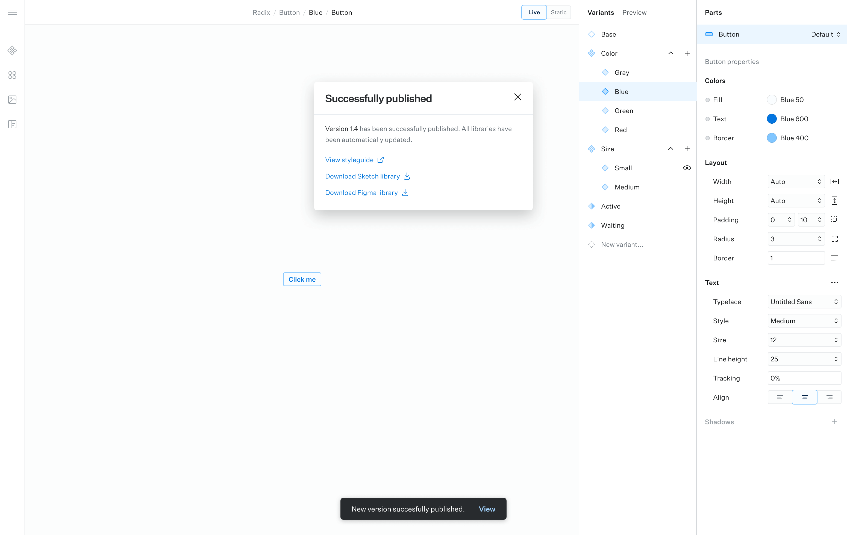Click the components diamond sidebar icon
The height and width of the screenshot is (535, 847).
(12, 50)
